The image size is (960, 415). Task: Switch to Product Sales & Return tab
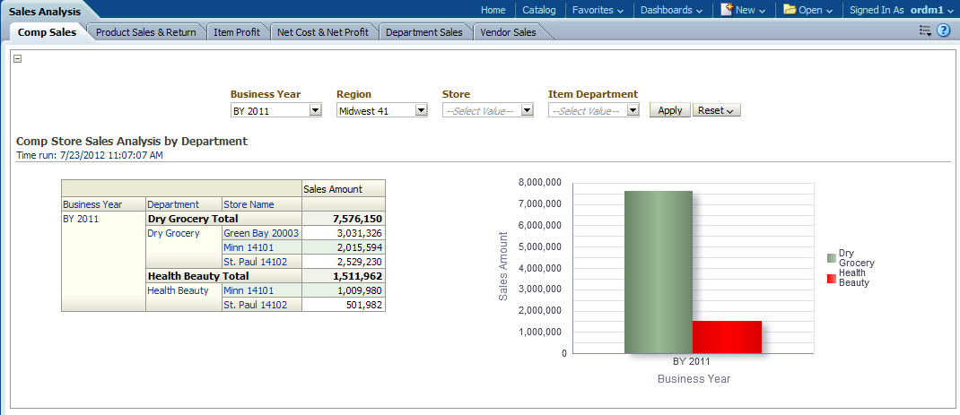[145, 32]
